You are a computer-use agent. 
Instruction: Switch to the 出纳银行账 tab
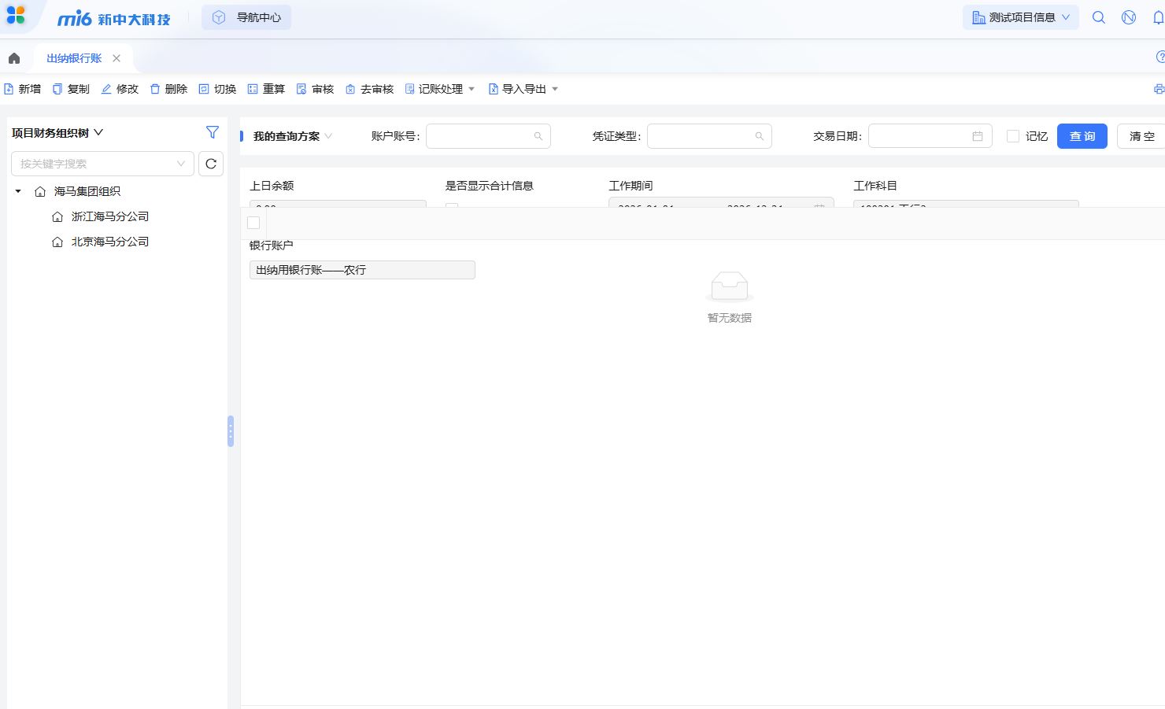(74, 58)
